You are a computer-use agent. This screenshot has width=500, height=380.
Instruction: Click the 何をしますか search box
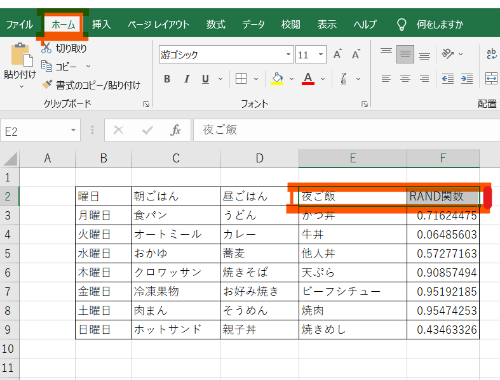point(440,25)
